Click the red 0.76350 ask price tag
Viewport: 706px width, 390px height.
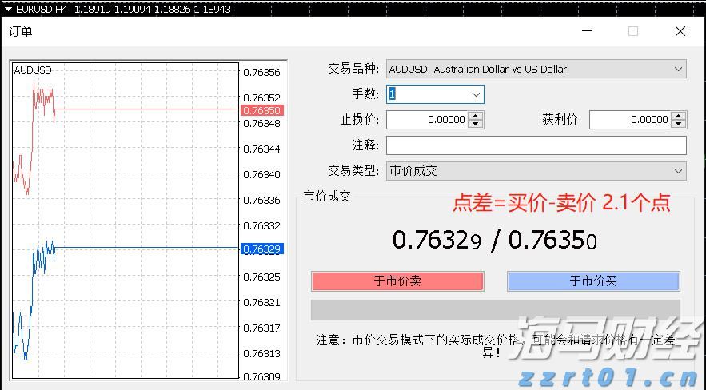(261, 110)
